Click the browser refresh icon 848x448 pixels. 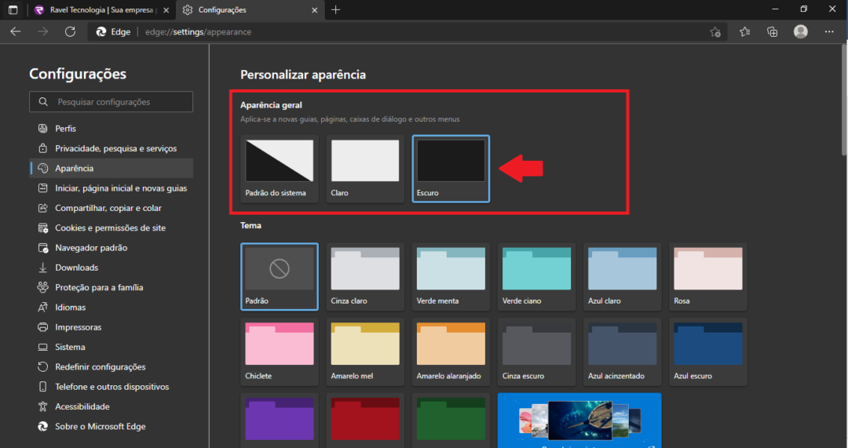(71, 32)
